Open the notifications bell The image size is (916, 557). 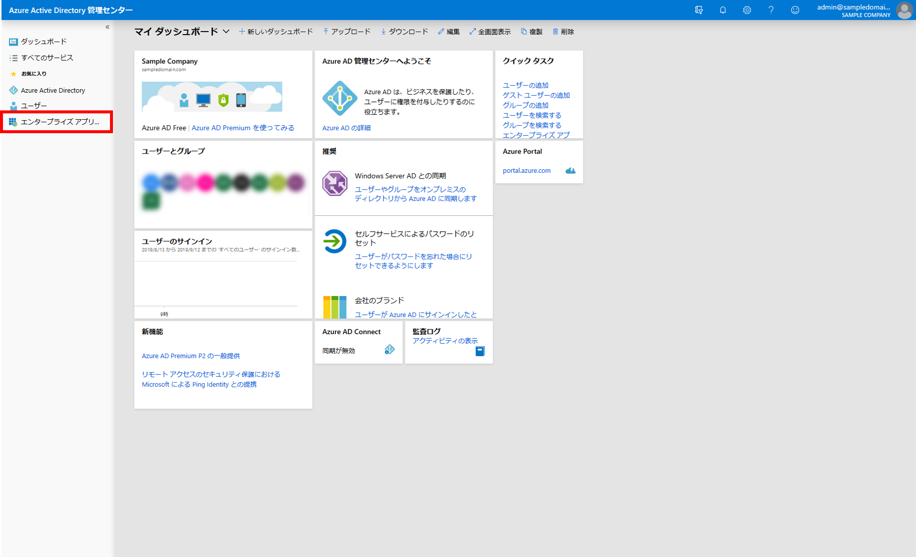(x=723, y=10)
